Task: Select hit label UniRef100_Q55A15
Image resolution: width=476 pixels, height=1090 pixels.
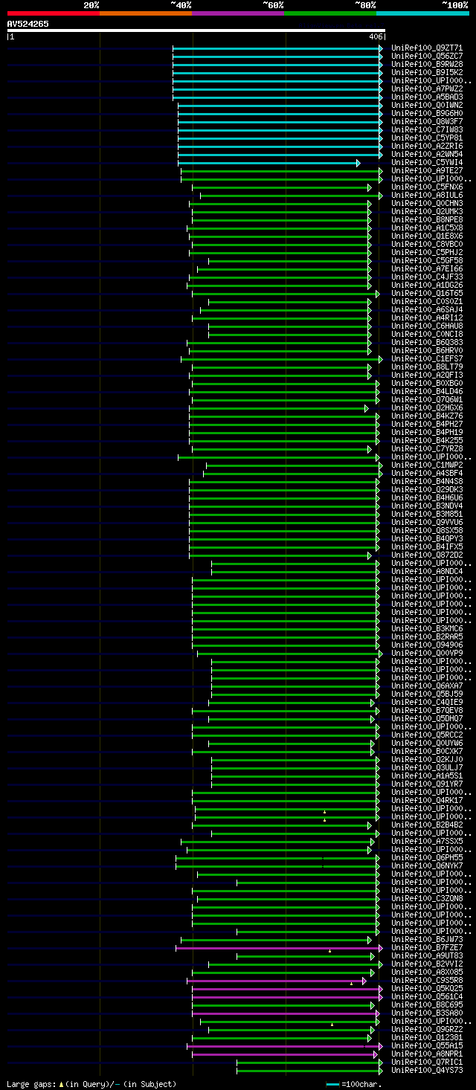Action: click(427, 1046)
